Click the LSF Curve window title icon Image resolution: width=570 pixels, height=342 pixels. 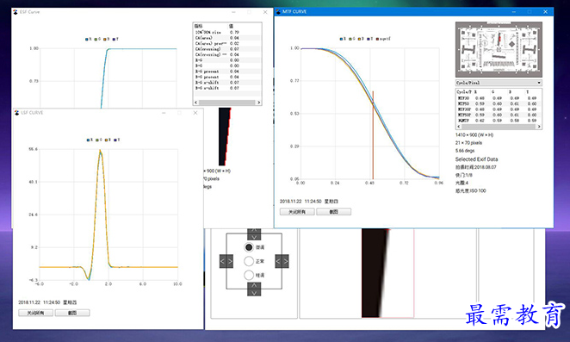(x=16, y=113)
